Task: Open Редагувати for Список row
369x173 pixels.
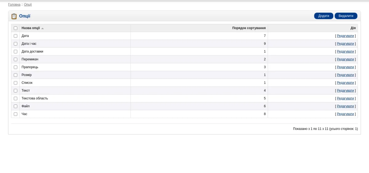Action: (x=345, y=83)
